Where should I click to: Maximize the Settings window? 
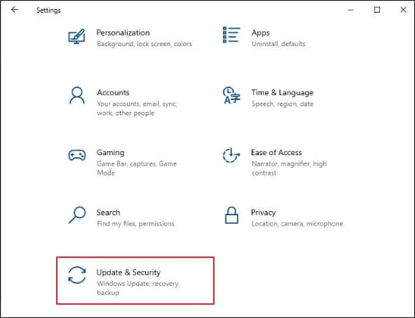pos(377,10)
